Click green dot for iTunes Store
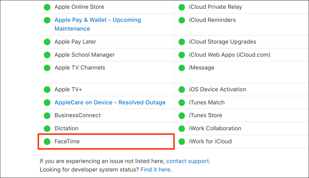 pos(182,116)
